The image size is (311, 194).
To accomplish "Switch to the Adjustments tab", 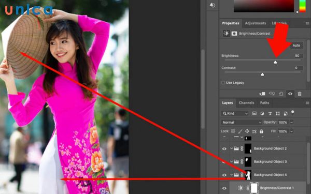I will point(255,23).
